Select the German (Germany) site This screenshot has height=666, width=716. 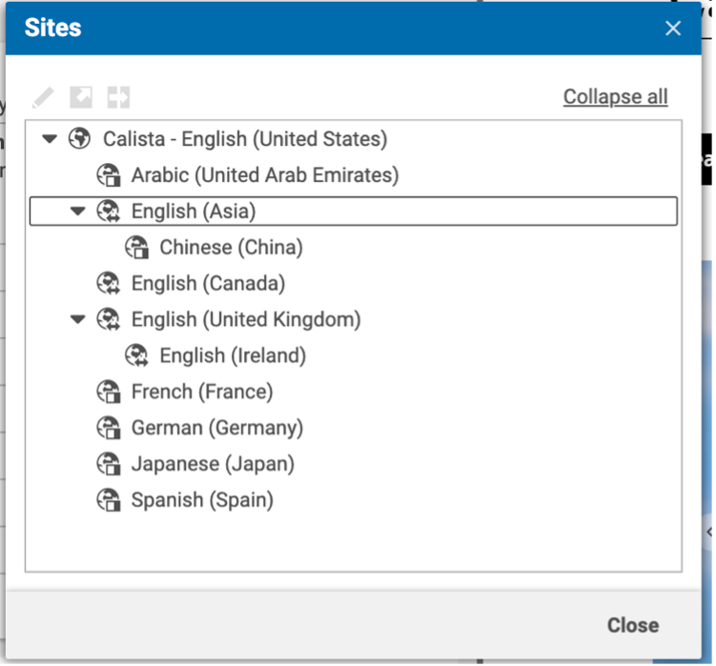217,427
